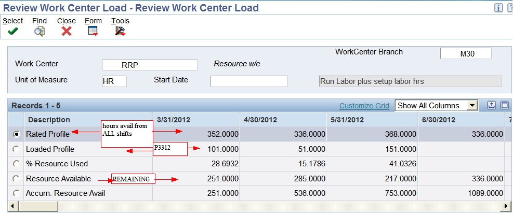
Task: Select the Accum. Resource Avail radio button
Action: pos(16,193)
